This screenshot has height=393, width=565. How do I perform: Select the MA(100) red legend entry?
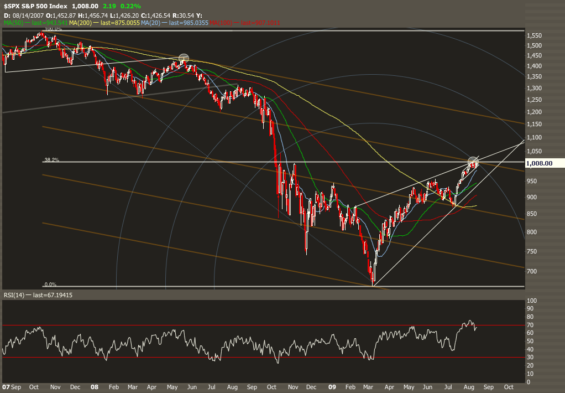point(245,23)
